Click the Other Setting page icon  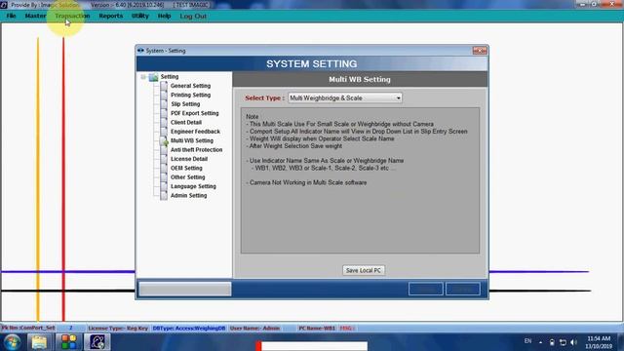164,177
